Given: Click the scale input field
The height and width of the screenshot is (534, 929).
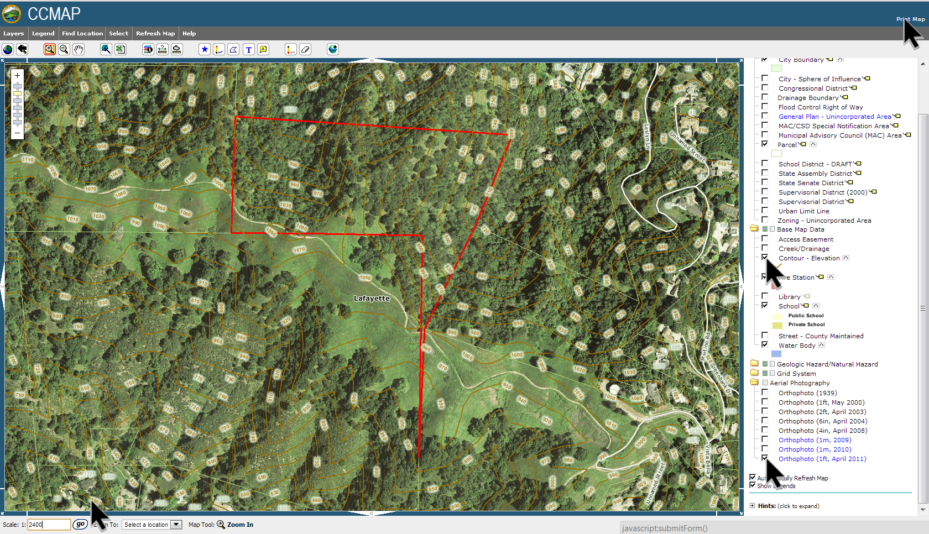Looking at the screenshot, I should coord(49,525).
